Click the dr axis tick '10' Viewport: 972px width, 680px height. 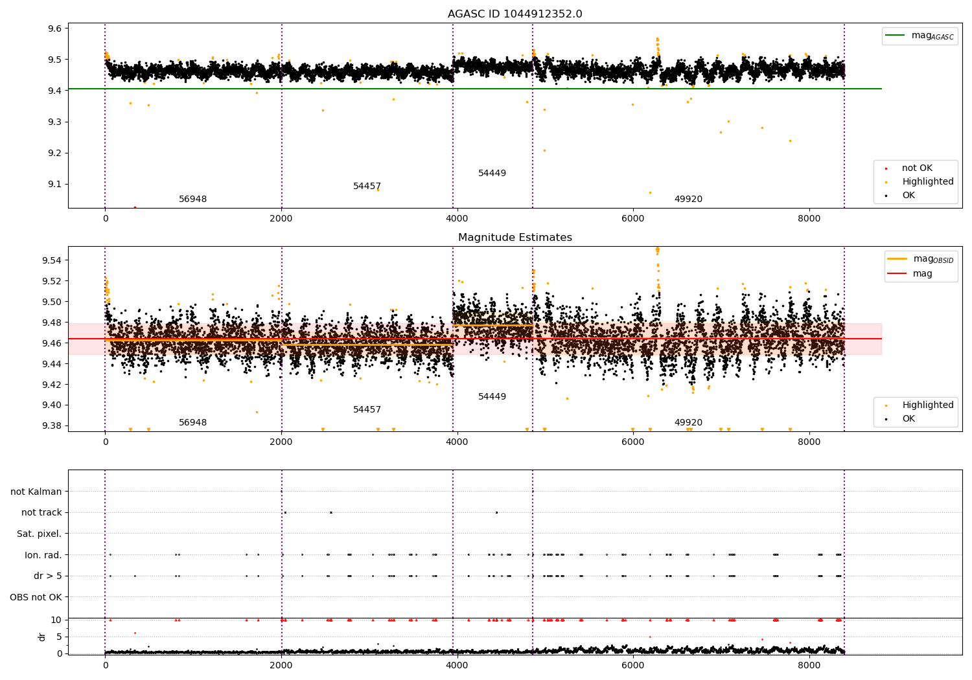tap(56, 620)
